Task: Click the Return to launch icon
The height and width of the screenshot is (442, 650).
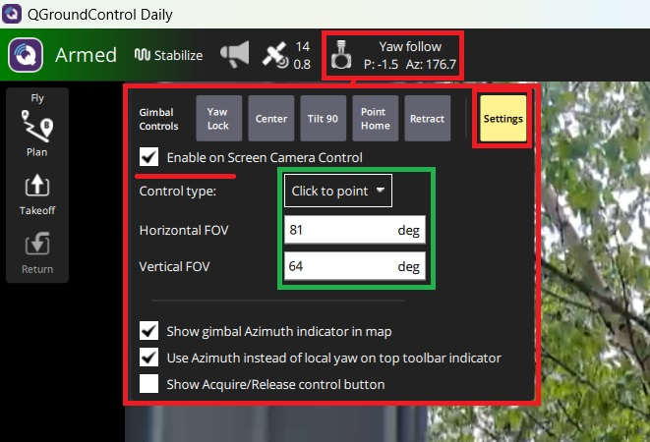Action: click(36, 246)
